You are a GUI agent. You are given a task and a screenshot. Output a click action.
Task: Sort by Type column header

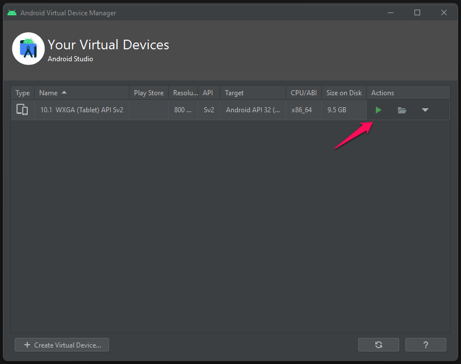23,93
